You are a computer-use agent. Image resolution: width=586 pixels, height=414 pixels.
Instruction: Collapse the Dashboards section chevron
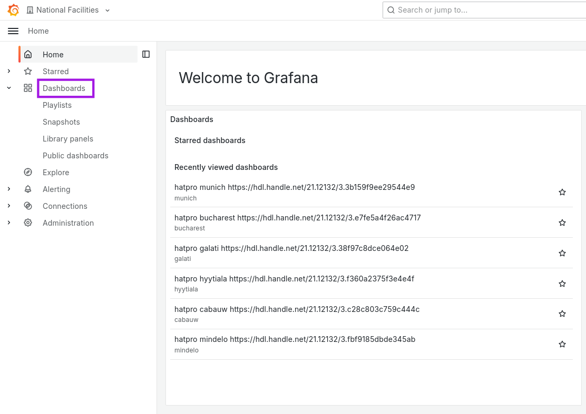pos(9,88)
